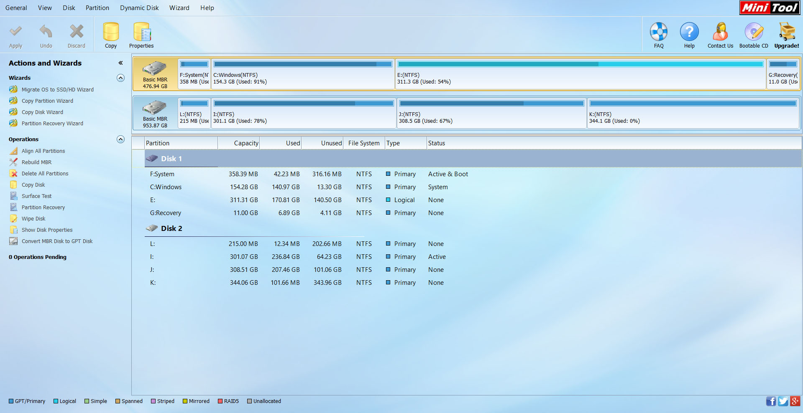Viewport: 803px width, 413px height.
Task: Open the Partition menu
Action: [x=97, y=8]
